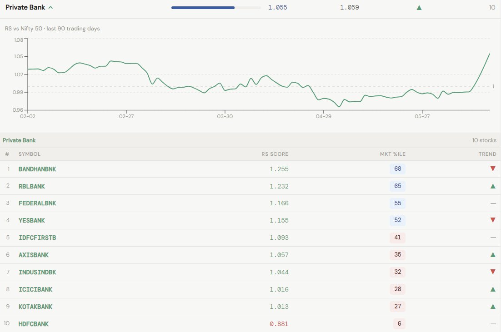Click ICICIBANK RS score 1.016

(279, 290)
